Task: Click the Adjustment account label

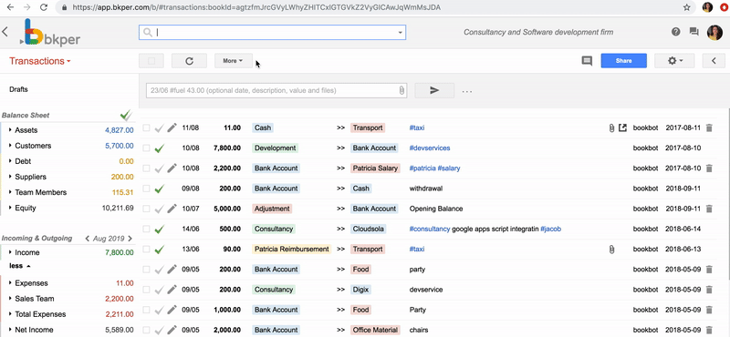Action: pos(272,209)
